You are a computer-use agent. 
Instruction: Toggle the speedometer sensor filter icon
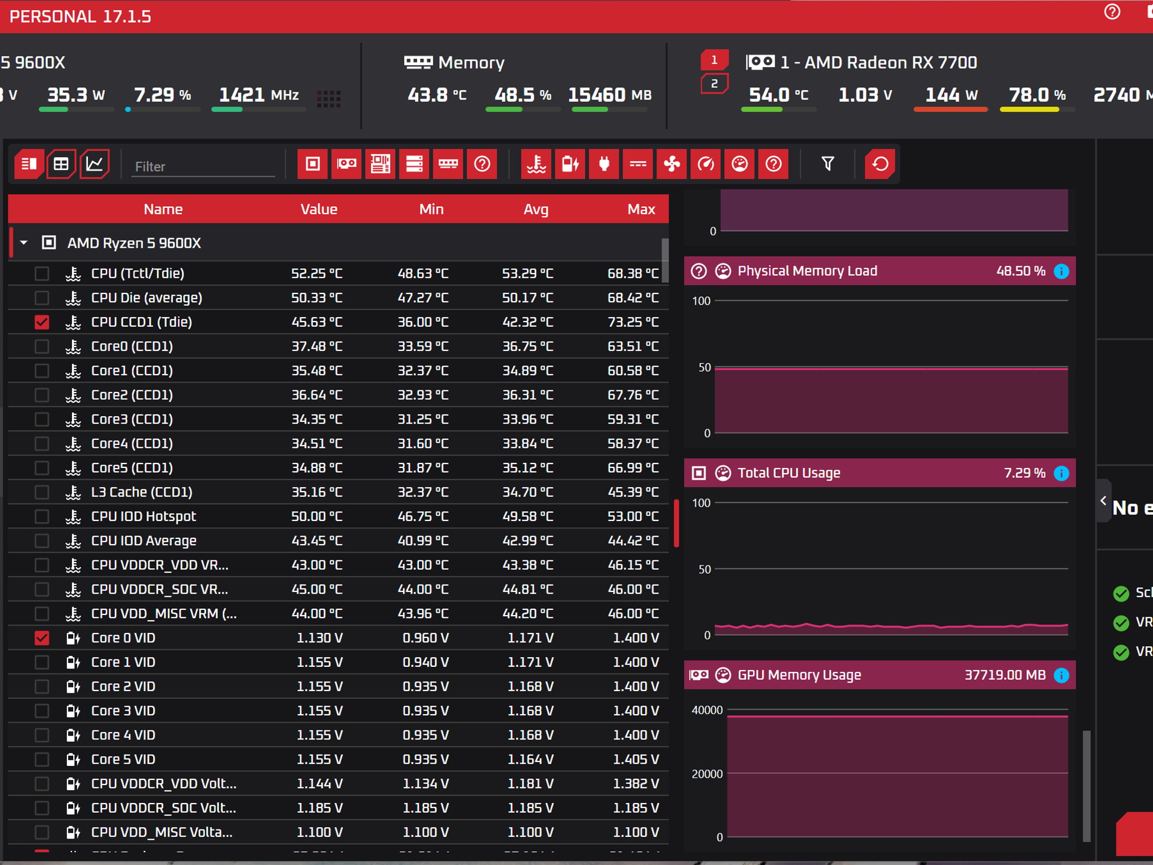click(706, 164)
